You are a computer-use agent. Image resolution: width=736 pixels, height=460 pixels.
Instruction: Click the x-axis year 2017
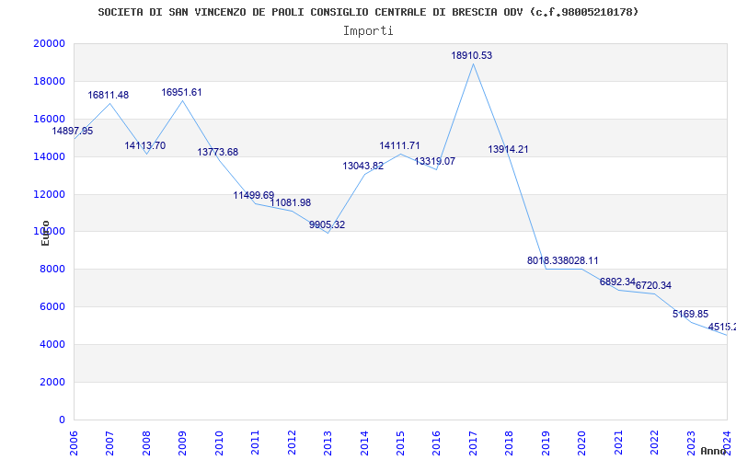click(x=473, y=443)
